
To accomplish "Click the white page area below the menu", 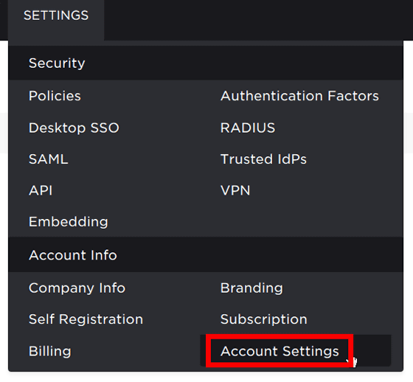I will 206,378.
